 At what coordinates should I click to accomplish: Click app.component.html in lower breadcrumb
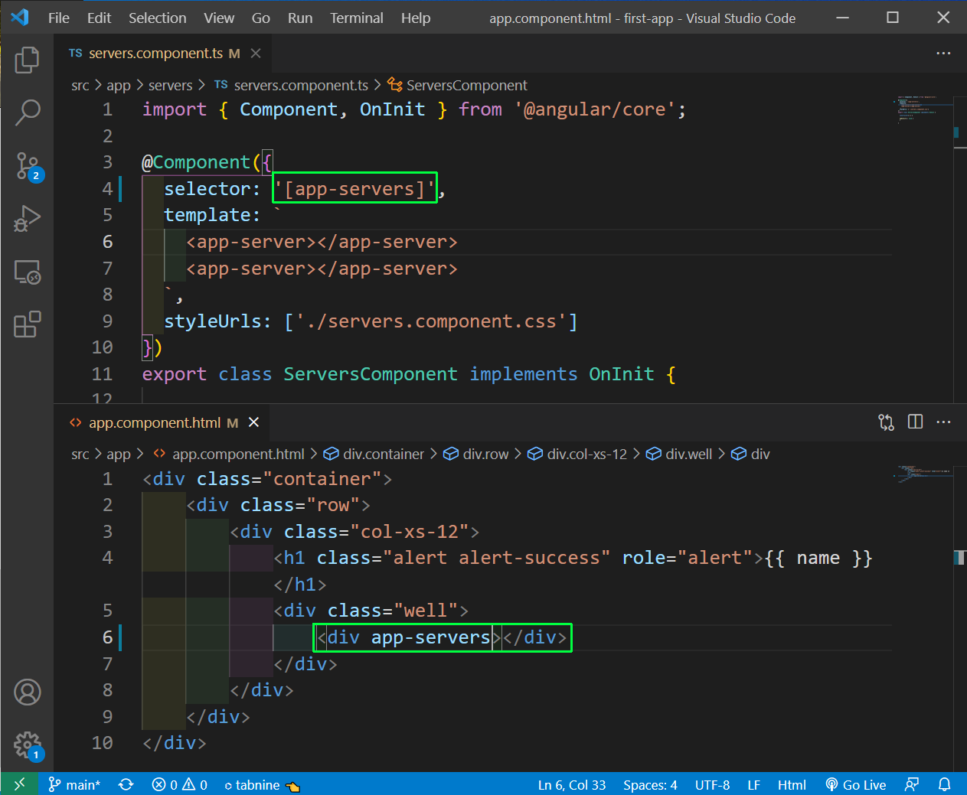click(x=229, y=454)
